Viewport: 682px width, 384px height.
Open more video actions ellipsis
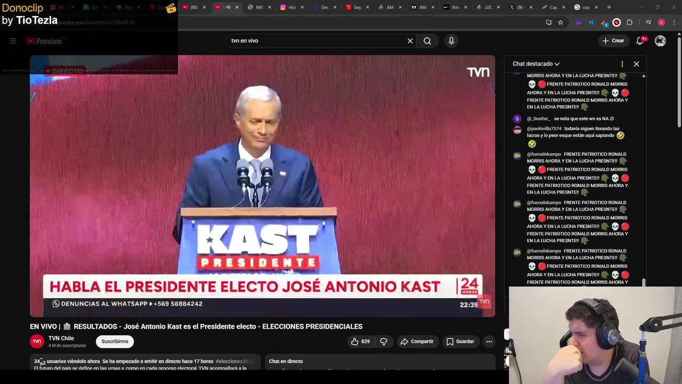coord(489,341)
